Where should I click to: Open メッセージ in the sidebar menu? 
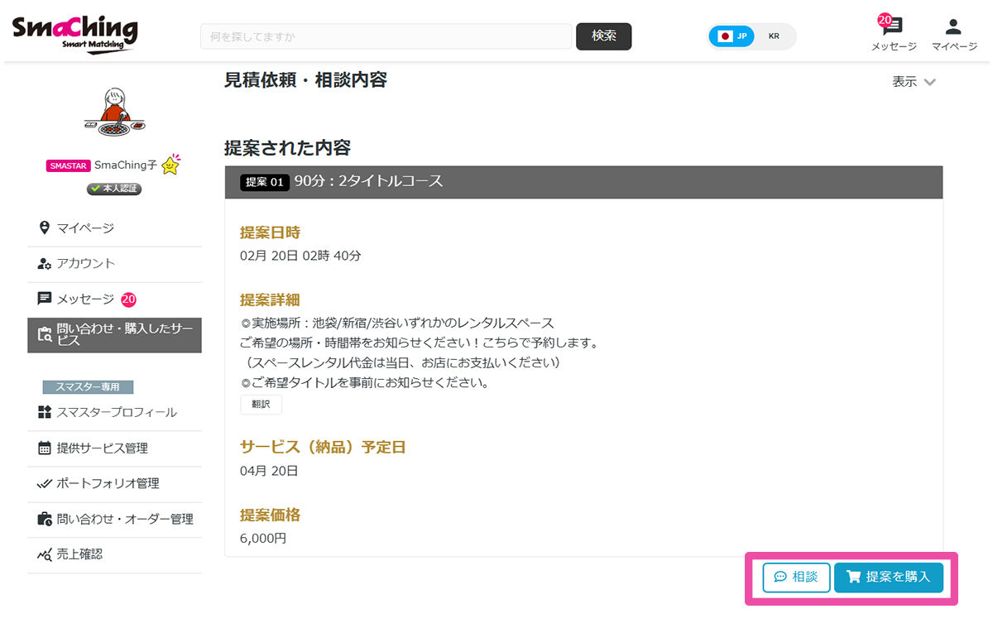tap(85, 299)
